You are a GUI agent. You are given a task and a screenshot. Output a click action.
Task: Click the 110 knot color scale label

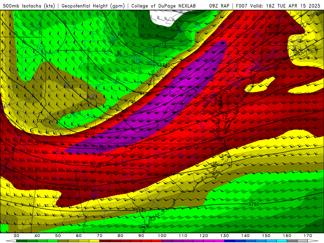coord(183,236)
